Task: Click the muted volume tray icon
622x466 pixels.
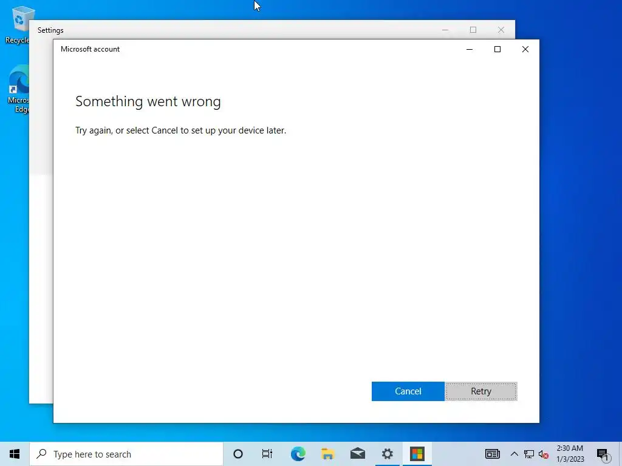Action: (544, 454)
